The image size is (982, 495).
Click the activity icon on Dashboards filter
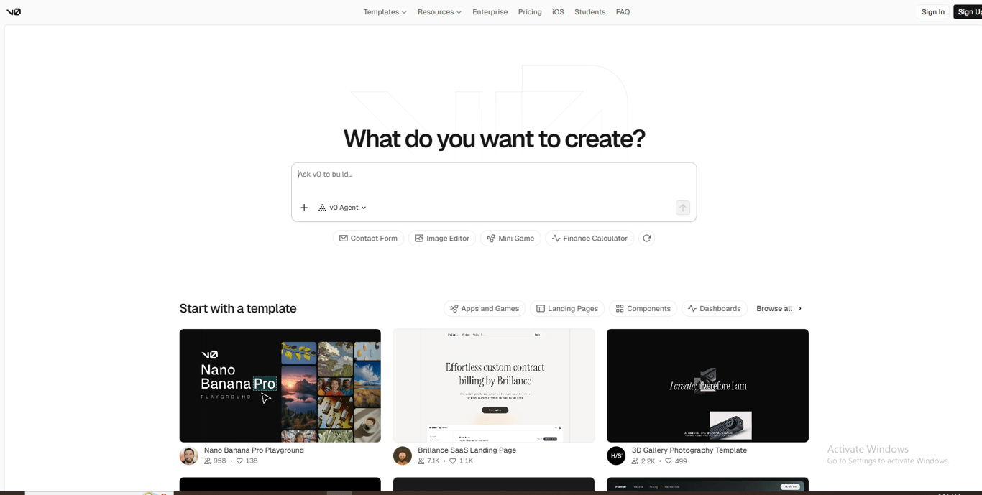click(692, 309)
